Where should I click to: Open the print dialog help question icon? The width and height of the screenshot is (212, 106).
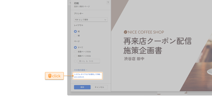108,3
